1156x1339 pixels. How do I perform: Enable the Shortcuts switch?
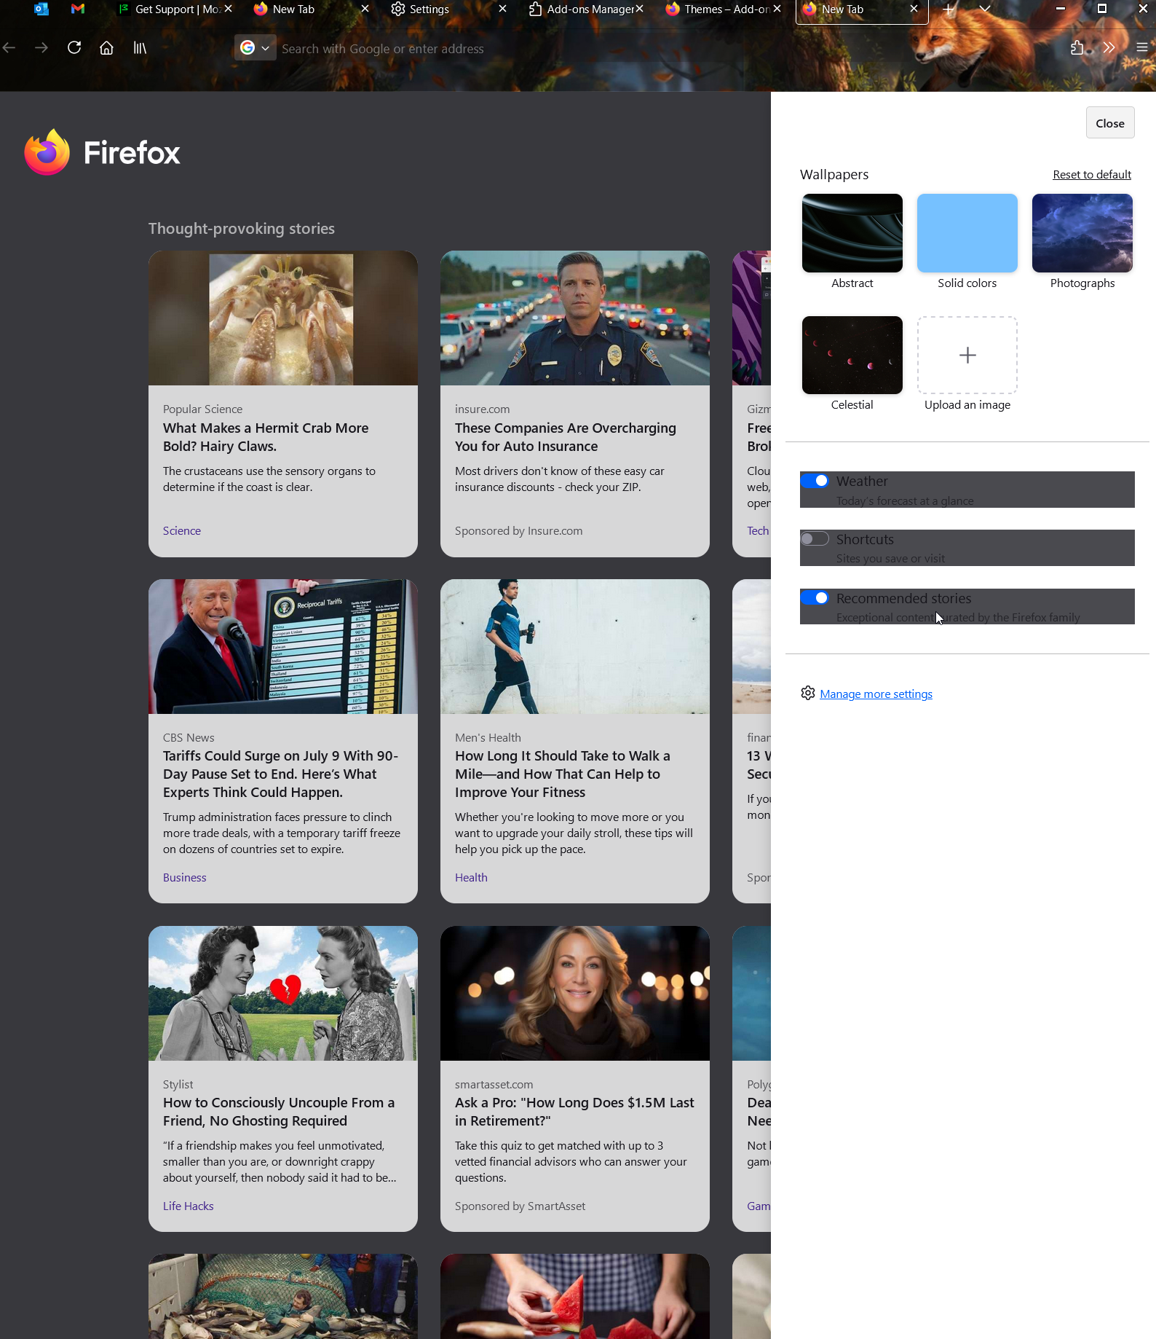click(815, 539)
